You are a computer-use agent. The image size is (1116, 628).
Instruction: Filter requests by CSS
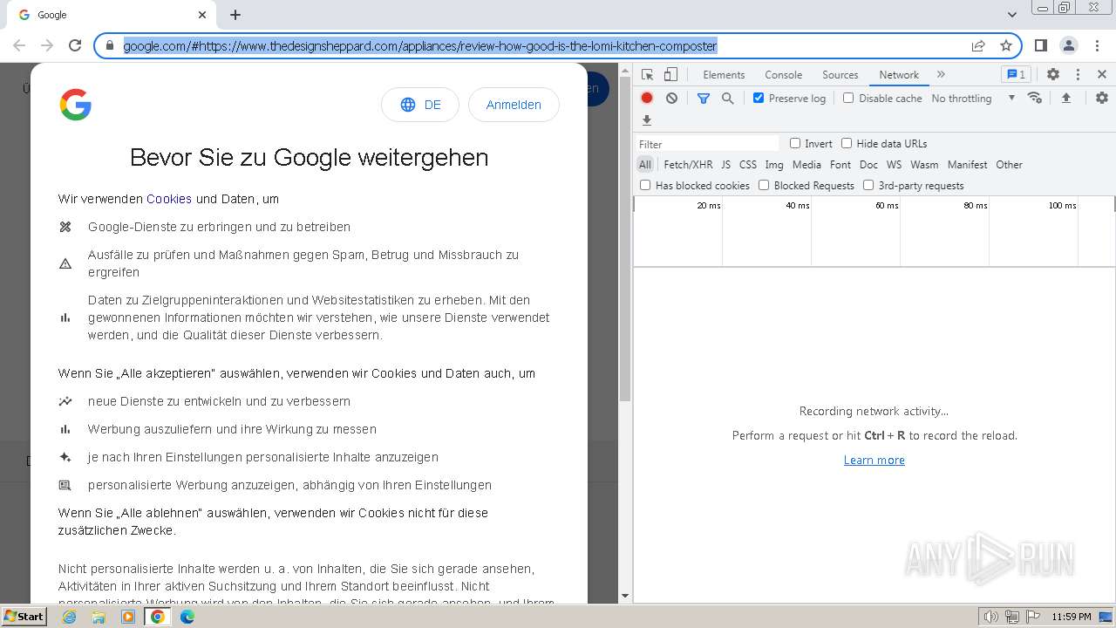748,165
